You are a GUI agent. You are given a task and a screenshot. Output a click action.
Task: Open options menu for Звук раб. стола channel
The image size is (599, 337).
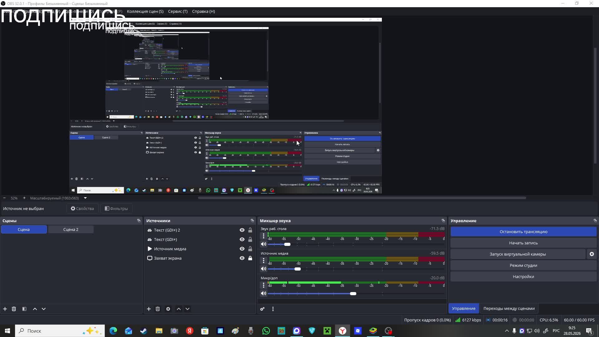tap(264, 236)
